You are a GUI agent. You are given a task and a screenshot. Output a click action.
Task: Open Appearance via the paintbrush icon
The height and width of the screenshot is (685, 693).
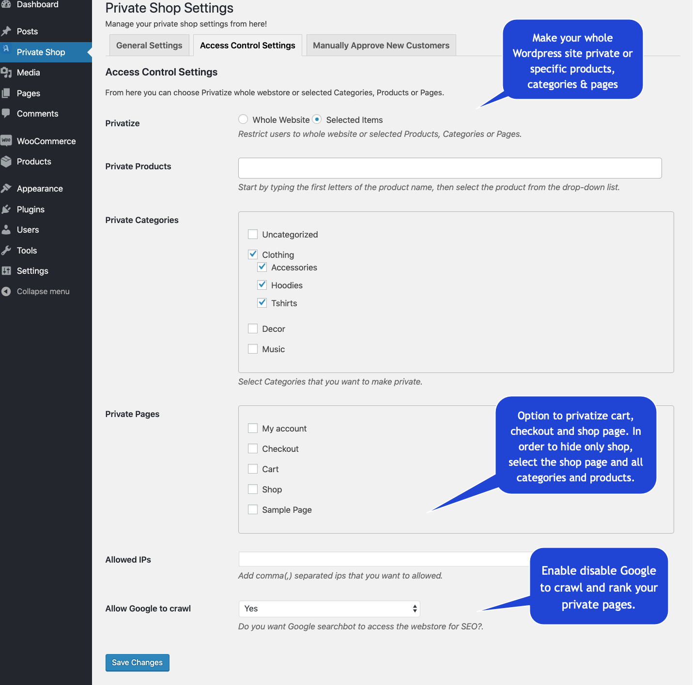[7, 188]
